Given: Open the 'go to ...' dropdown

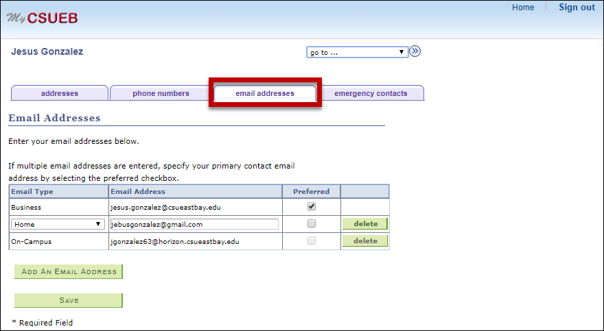Looking at the screenshot, I should click(x=357, y=52).
